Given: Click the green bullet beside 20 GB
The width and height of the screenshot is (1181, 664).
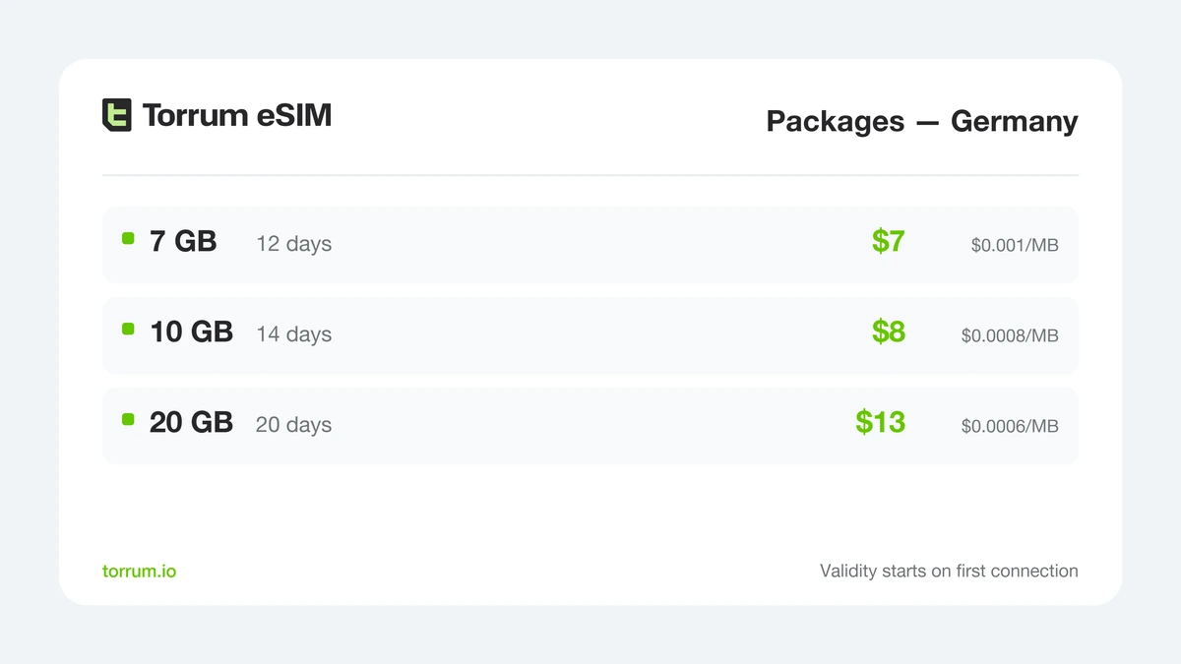Looking at the screenshot, I should click(x=128, y=419).
